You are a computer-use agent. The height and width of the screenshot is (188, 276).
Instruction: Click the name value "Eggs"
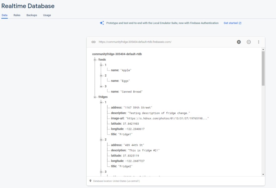[x=125, y=81]
